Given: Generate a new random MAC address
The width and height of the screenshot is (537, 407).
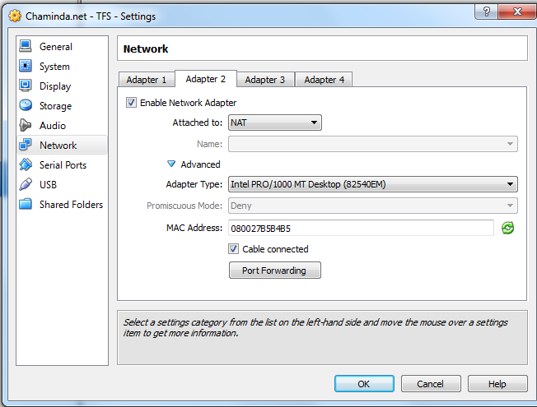Looking at the screenshot, I should coord(507,228).
